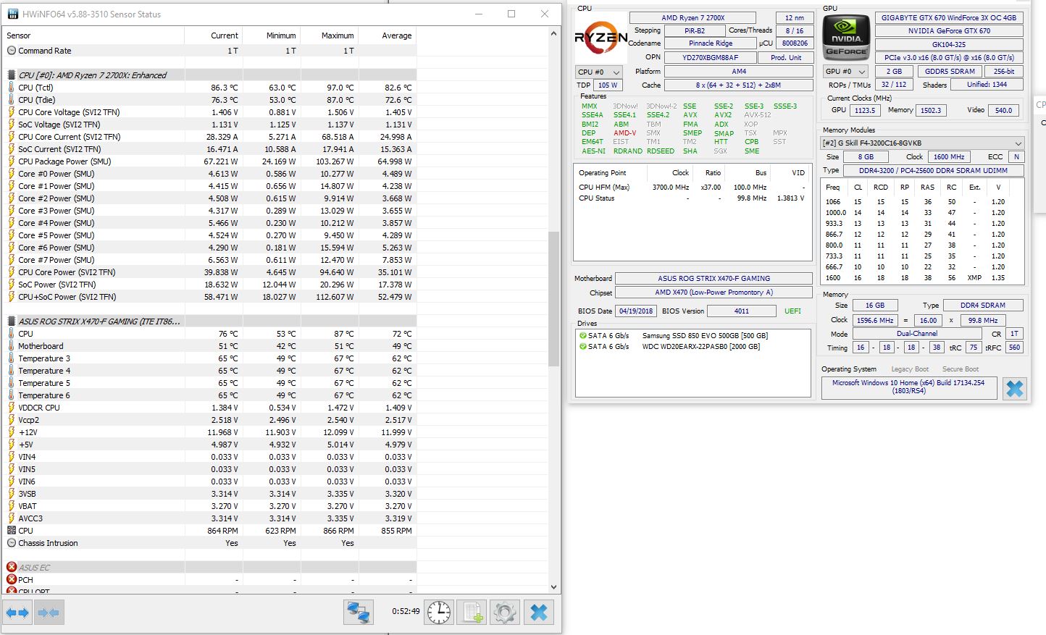Click the PCH red error icon
The height and width of the screenshot is (635, 1046).
(x=12, y=580)
